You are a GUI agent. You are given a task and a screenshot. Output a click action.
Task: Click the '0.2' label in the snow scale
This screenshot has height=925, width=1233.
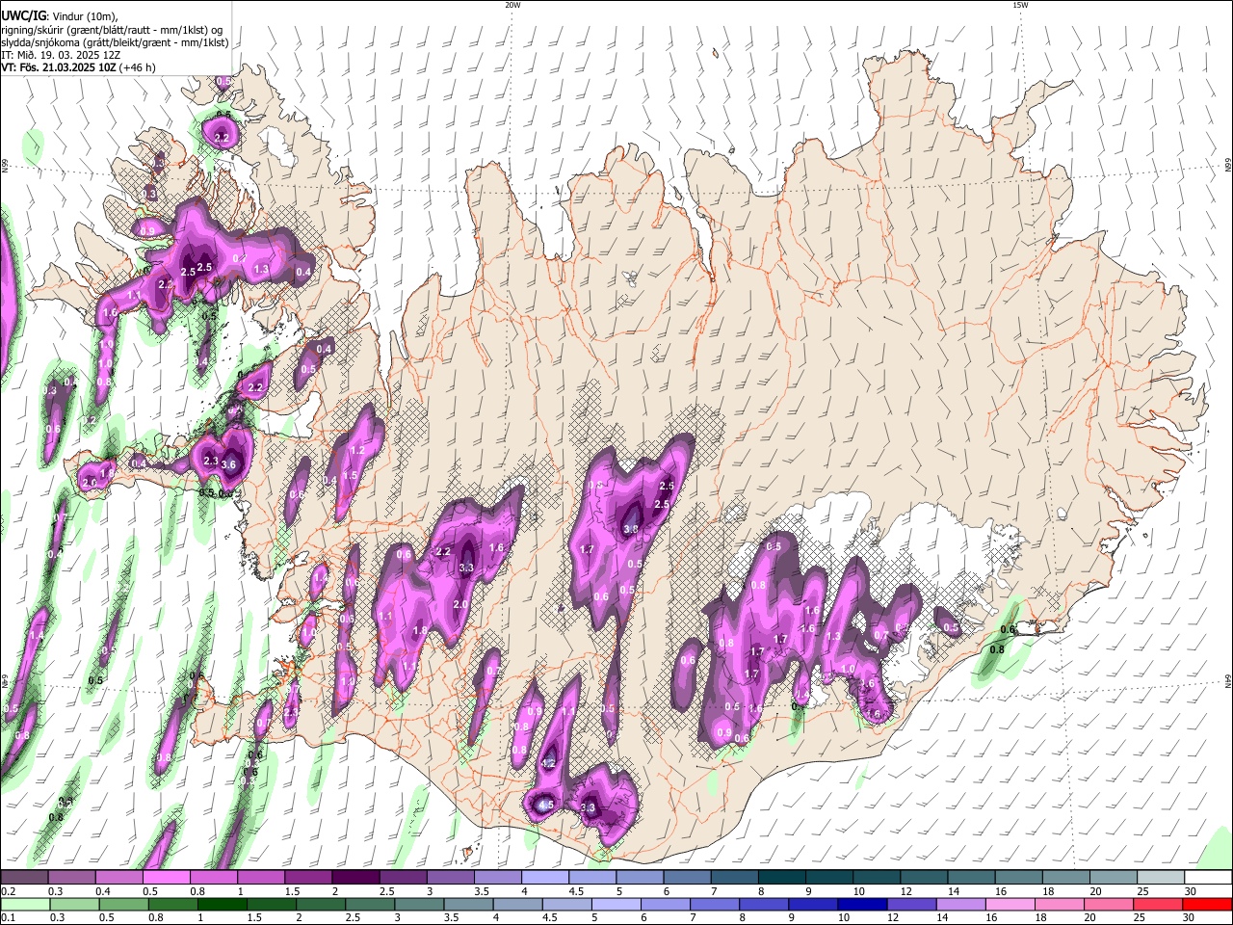point(8,891)
